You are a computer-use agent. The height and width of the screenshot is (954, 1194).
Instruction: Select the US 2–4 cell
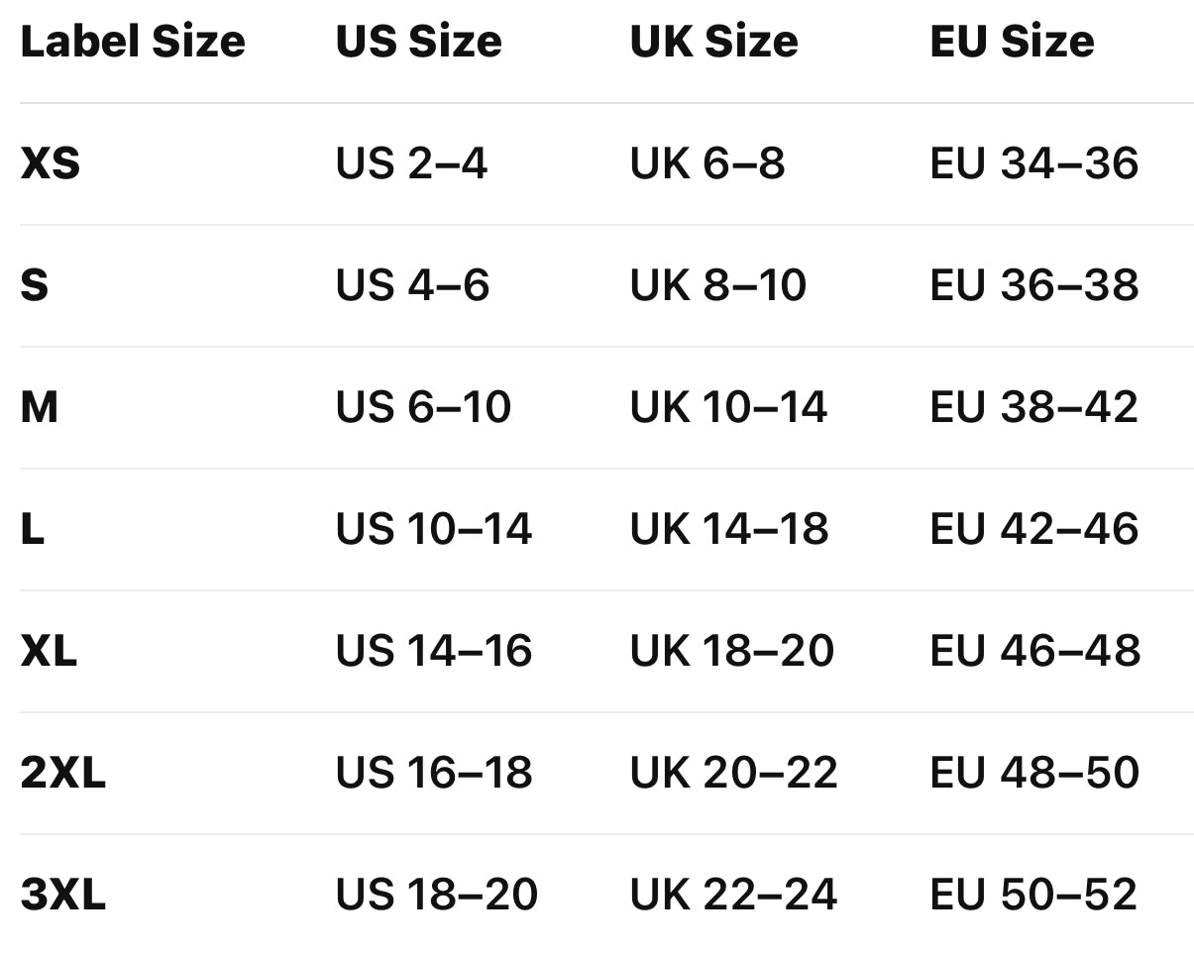411,163
